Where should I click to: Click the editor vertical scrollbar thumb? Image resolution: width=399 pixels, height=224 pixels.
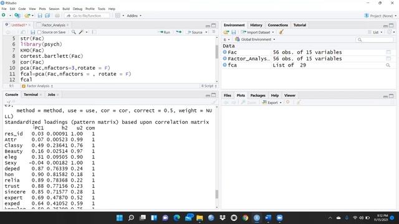[217, 52]
